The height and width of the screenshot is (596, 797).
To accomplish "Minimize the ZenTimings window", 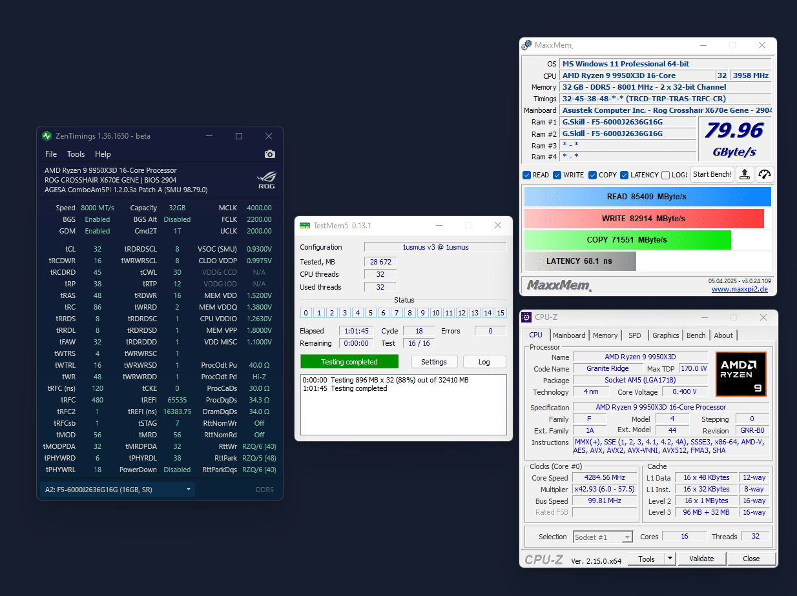I will click(x=209, y=136).
